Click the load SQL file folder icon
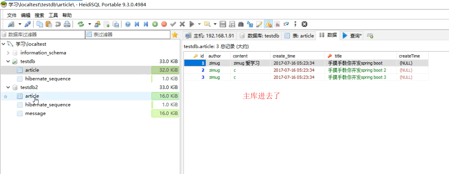 point(207,24)
